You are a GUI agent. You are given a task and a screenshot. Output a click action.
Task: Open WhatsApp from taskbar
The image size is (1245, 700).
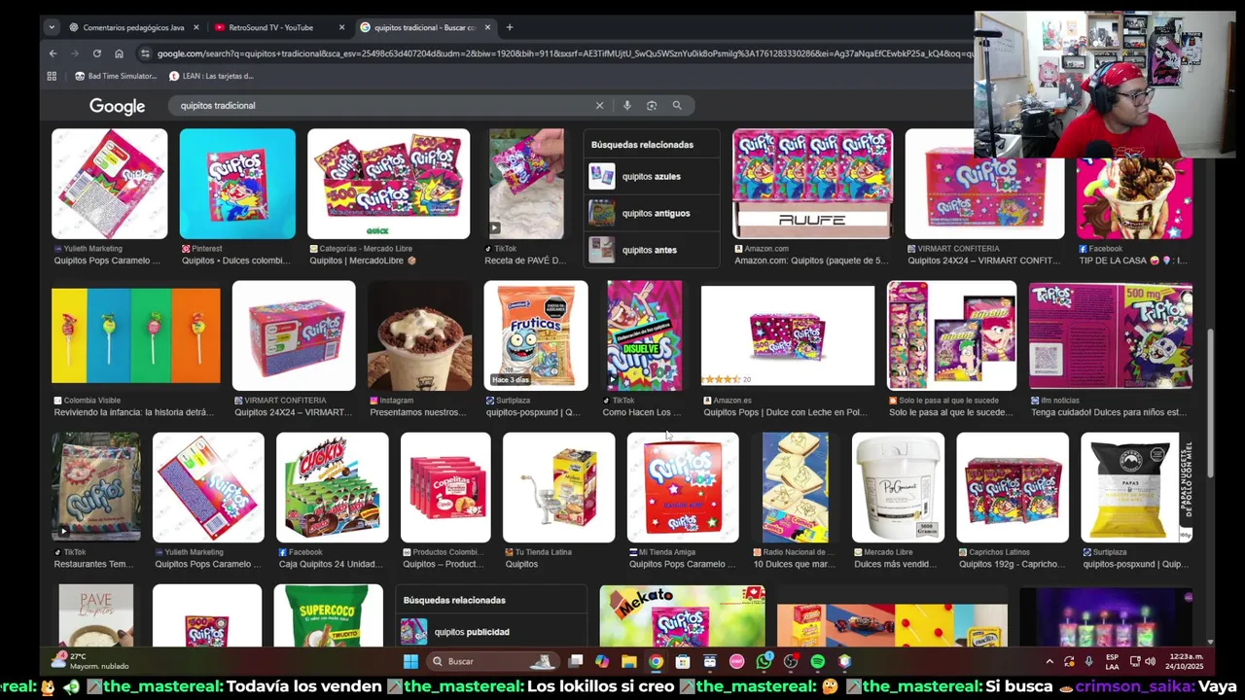click(765, 661)
